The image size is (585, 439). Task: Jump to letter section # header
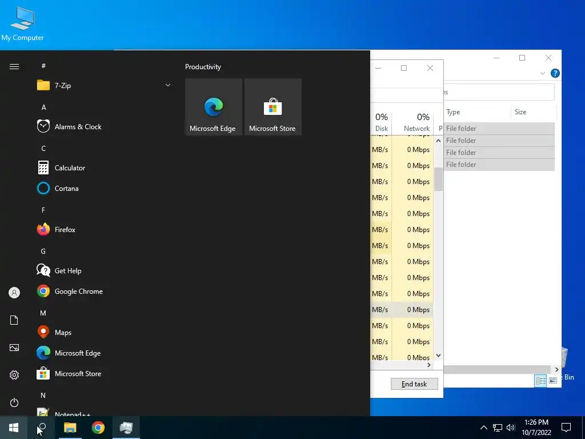[x=43, y=66]
